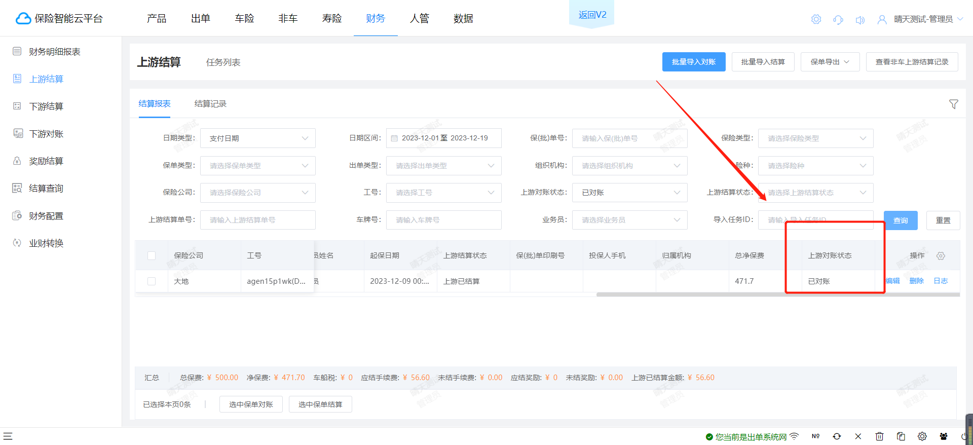This screenshot has width=973, height=445.
Task: Click the cloud logo of 保险智能云平台
Action: tap(23, 19)
